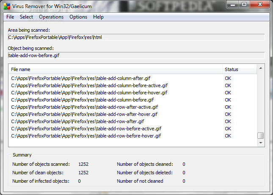This screenshot has height=195, width=273.
Task: Minimize the Virus Remover window
Action: [233, 5]
